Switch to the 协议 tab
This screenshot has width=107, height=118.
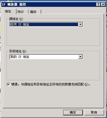[x=22, y=12]
